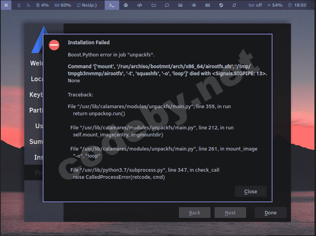
Task: Click the Installation Failed heading
Action: pyautogui.click(x=89, y=42)
